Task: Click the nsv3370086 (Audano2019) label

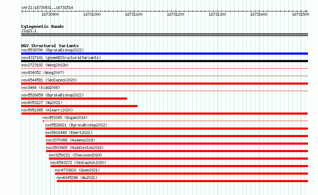Action: (70, 140)
